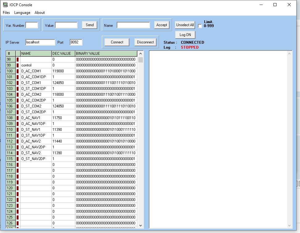
Task: Select the IP Server field showing localhost
Action: tap(40, 42)
